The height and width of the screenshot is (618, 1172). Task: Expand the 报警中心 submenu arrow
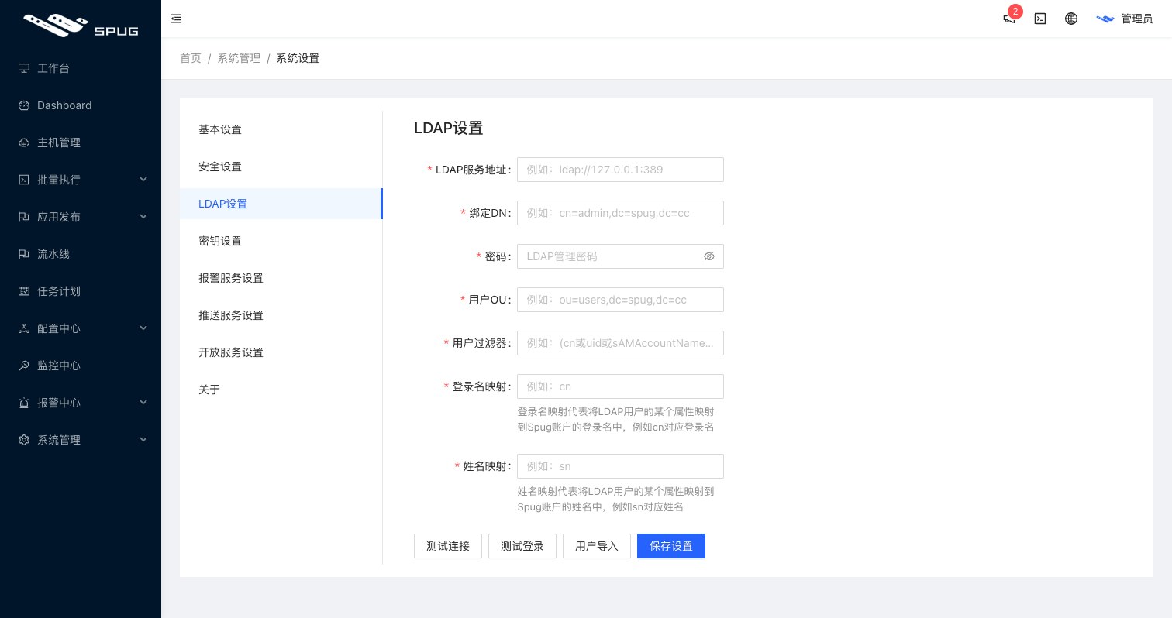pyautogui.click(x=143, y=403)
